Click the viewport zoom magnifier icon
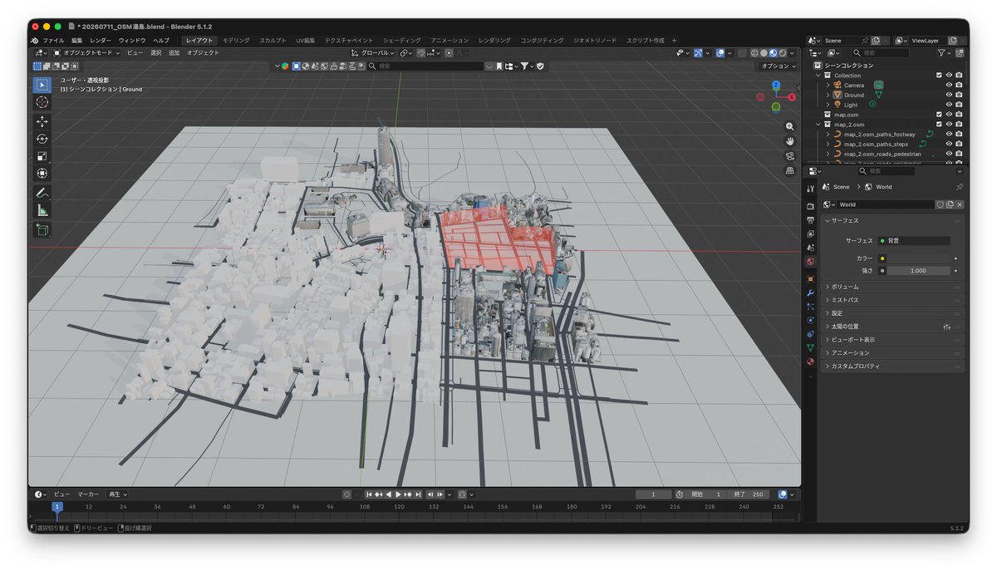 [x=789, y=126]
